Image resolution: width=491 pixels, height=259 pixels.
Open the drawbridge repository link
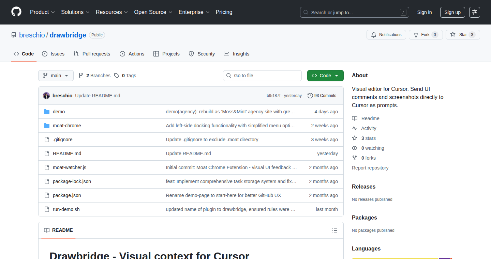68,35
